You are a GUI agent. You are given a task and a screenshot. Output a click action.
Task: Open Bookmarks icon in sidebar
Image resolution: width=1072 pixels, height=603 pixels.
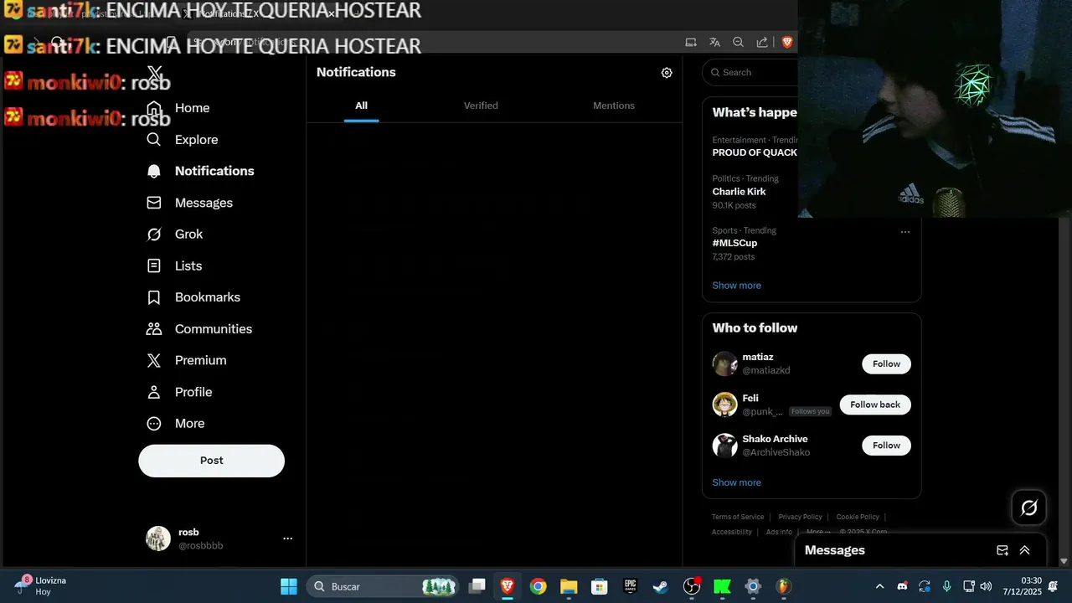[154, 297]
